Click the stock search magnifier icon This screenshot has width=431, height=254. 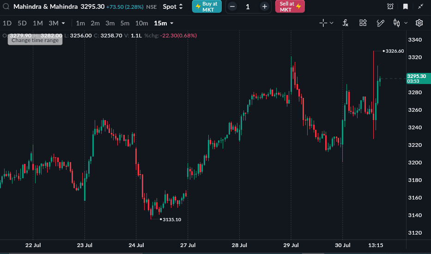tap(6, 6)
